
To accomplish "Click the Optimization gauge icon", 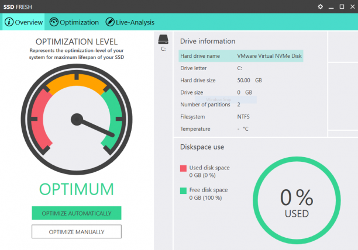I will point(54,22).
